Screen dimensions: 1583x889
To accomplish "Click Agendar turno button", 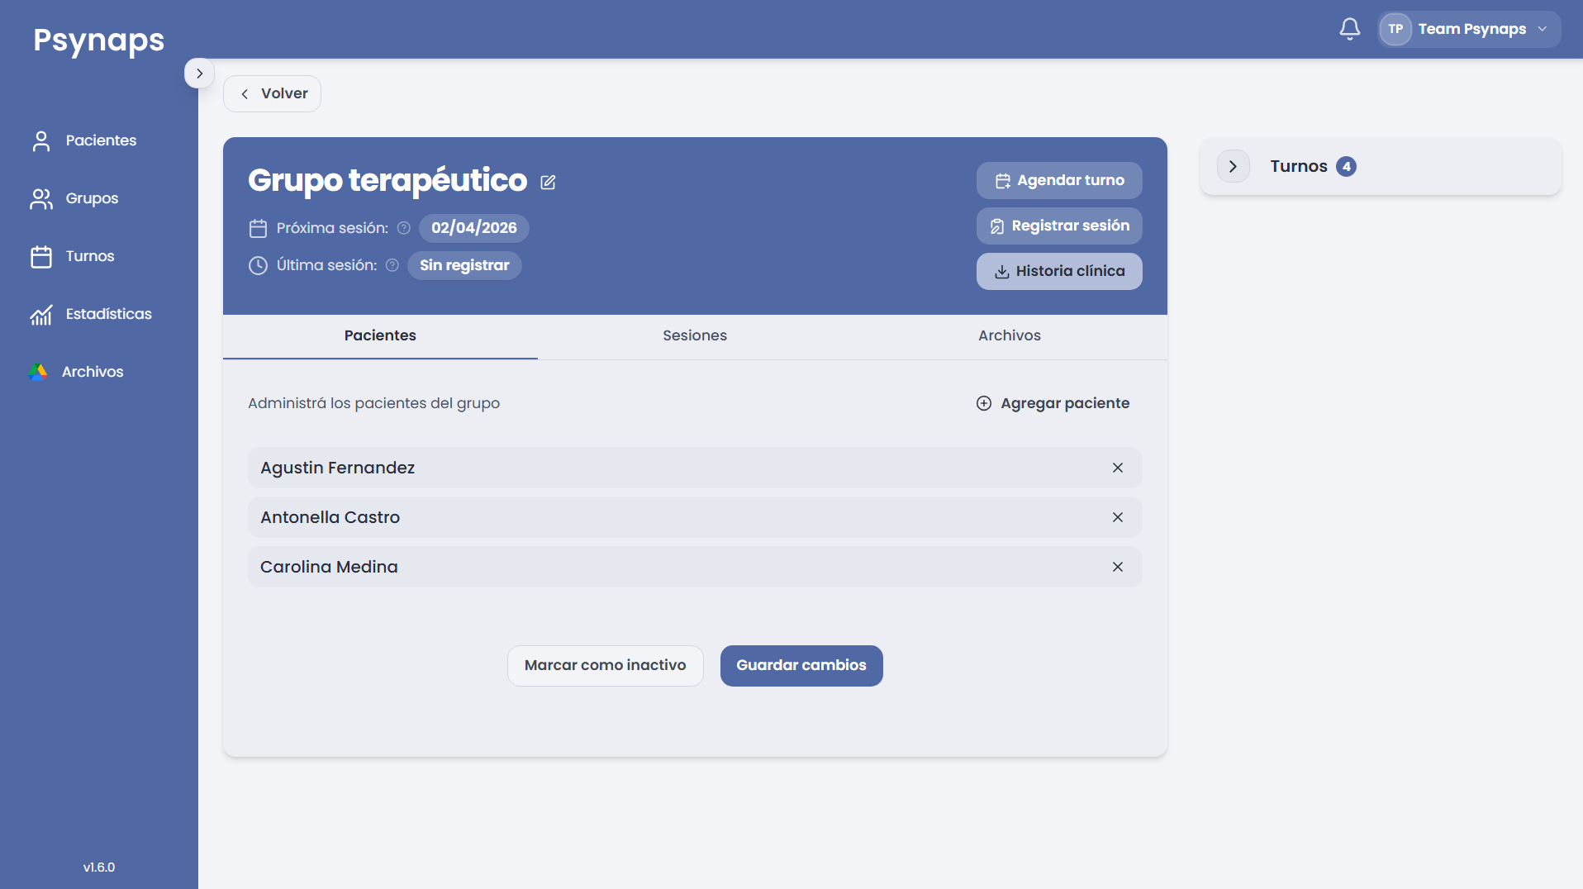I will [x=1059, y=180].
